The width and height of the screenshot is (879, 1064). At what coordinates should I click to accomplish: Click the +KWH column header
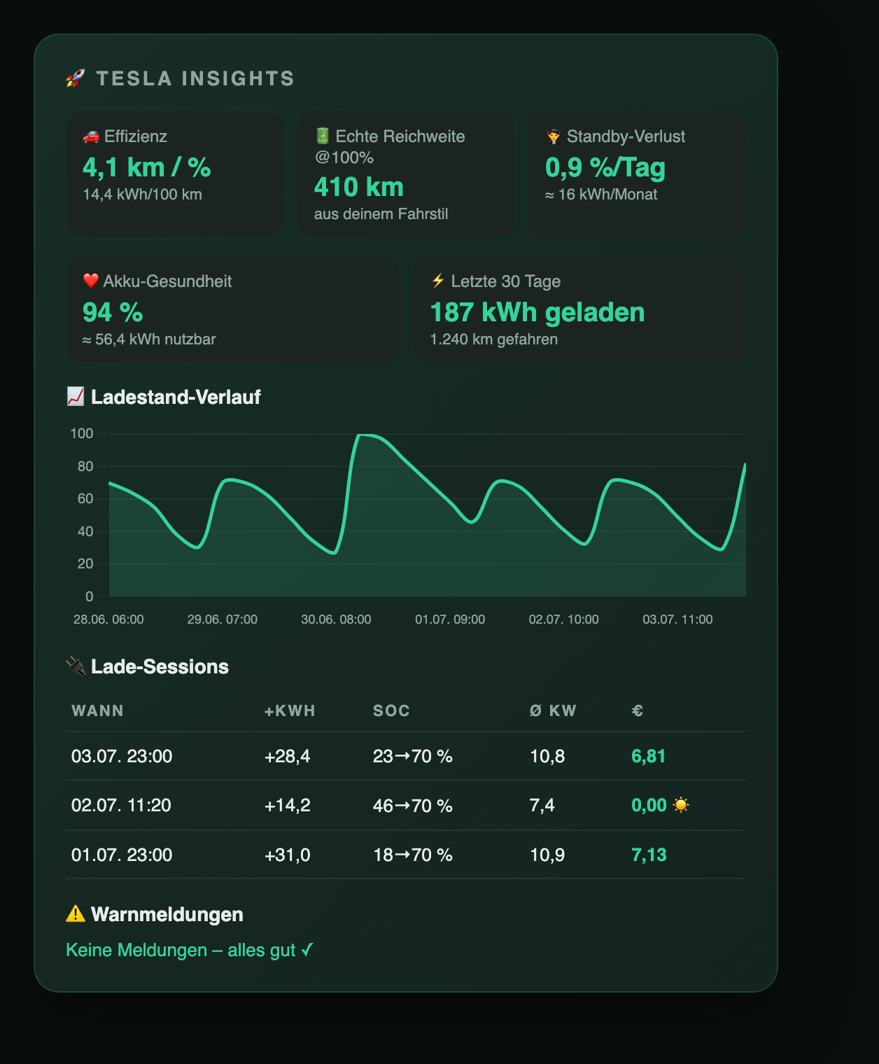pos(290,710)
